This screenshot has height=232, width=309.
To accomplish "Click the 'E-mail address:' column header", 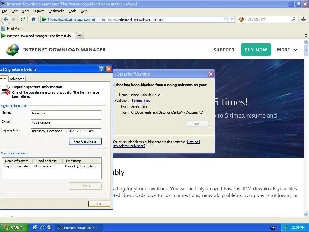I will (47, 161).
